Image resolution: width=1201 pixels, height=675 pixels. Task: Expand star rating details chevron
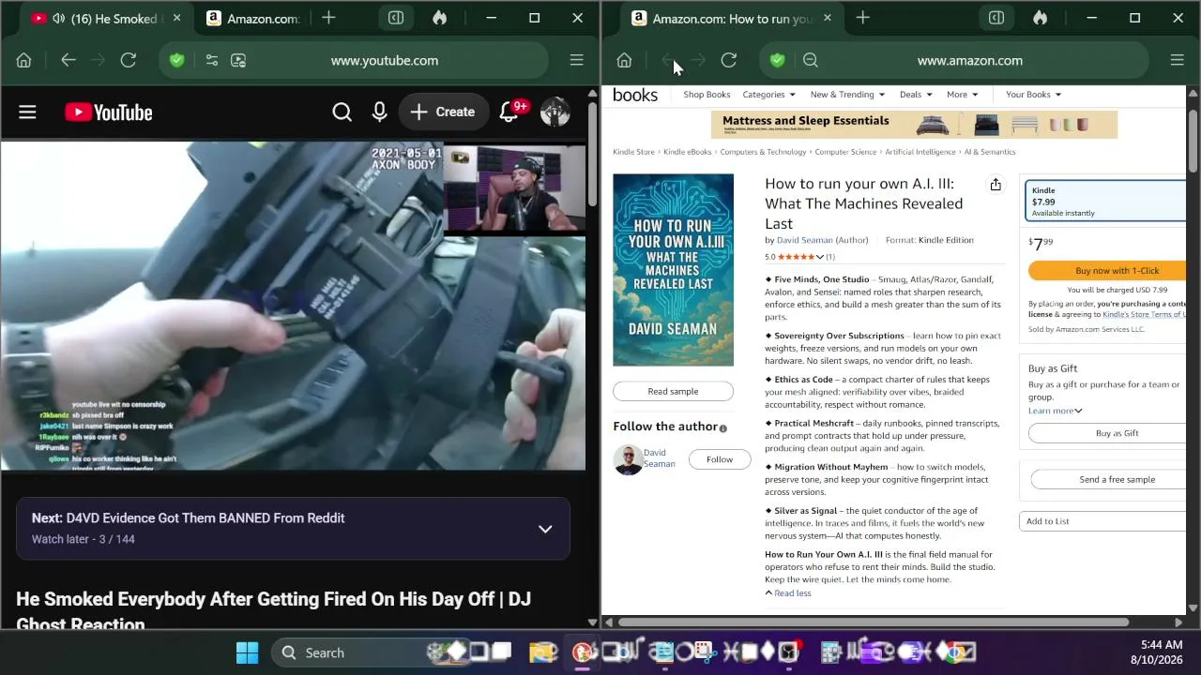pyautogui.click(x=820, y=257)
